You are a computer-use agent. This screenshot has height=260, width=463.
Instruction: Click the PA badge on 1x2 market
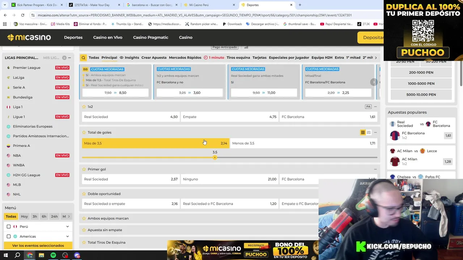(368, 107)
